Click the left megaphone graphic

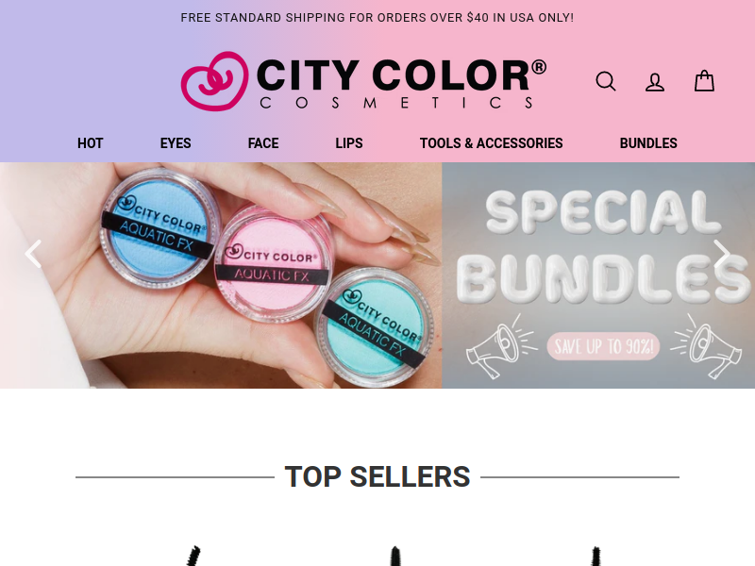[x=501, y=344]
